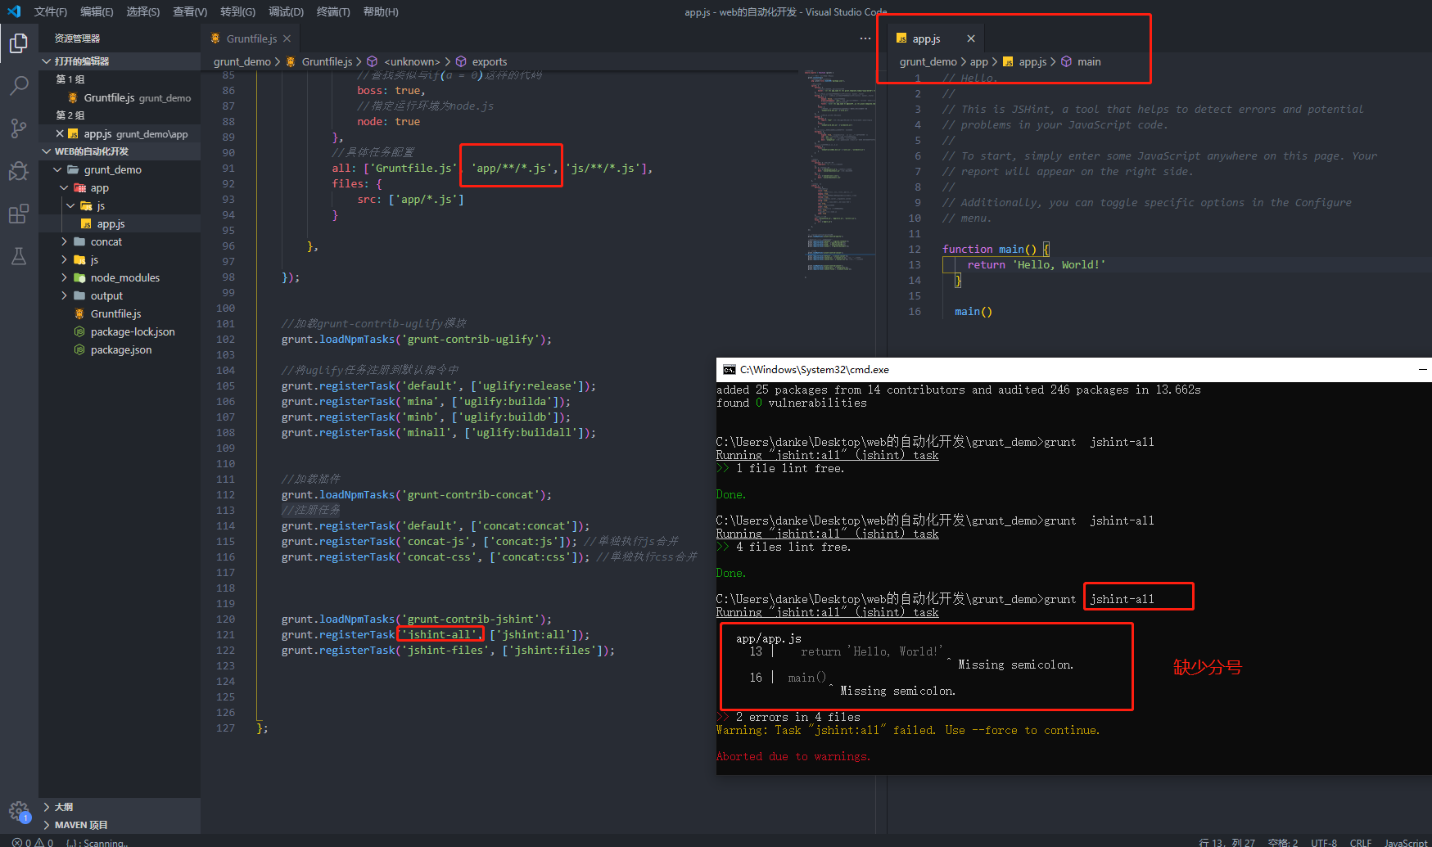Expand the 大纲 outline panel
This screenshot has width=1432, height=847.
click(x=47, y=807)
